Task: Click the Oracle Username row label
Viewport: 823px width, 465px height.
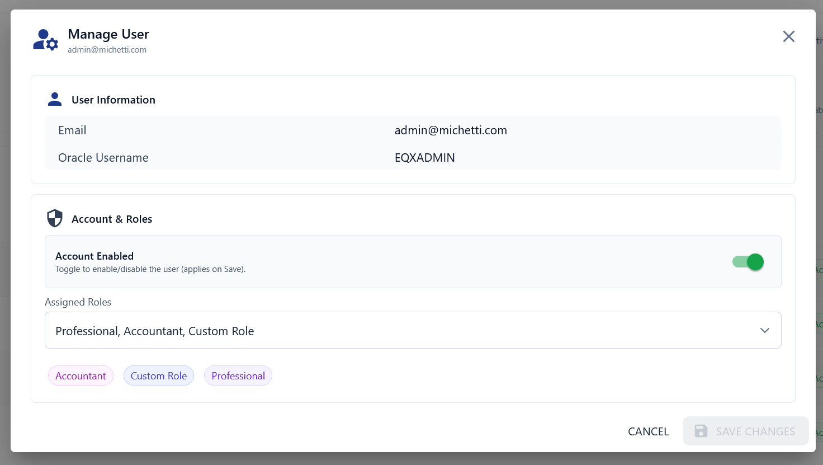Action: (103, 157)
